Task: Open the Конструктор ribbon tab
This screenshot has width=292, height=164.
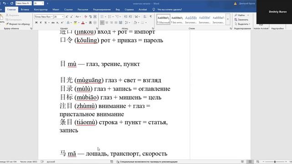Action: 41,10
